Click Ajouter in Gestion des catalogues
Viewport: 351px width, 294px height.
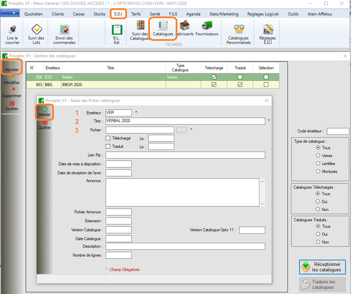12,67
